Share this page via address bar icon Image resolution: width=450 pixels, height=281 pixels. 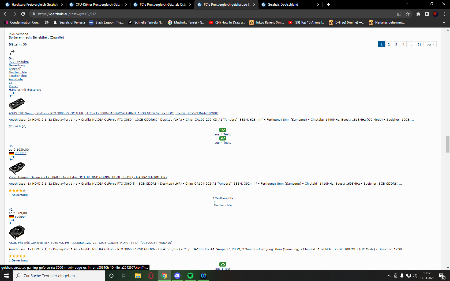tap(399, 14)
